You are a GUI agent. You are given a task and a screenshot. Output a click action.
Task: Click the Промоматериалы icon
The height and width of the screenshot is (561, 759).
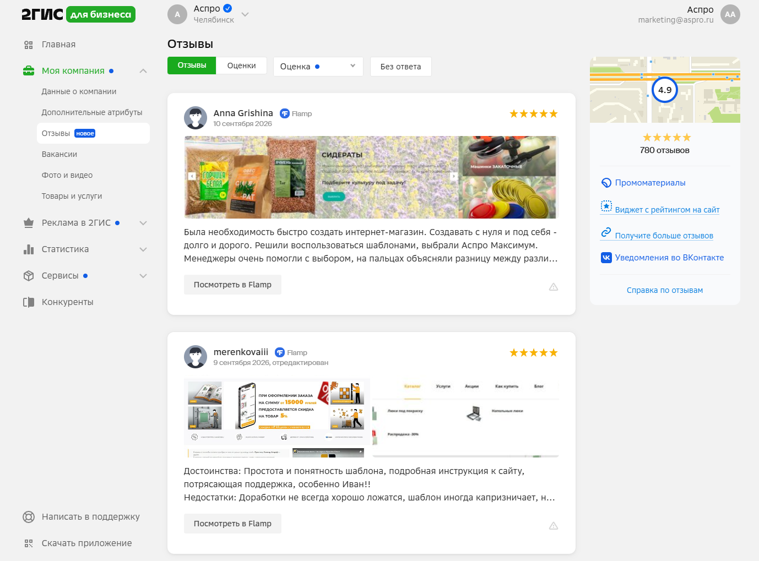606,183
